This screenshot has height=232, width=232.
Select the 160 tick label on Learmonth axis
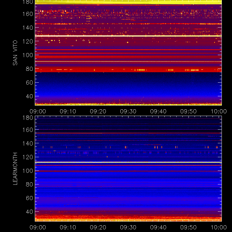point(28,130)
